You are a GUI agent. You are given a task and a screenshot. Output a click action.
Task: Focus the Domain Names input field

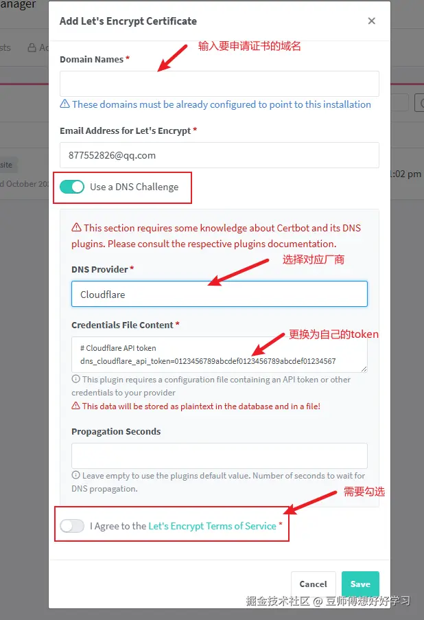coord(220,84)
